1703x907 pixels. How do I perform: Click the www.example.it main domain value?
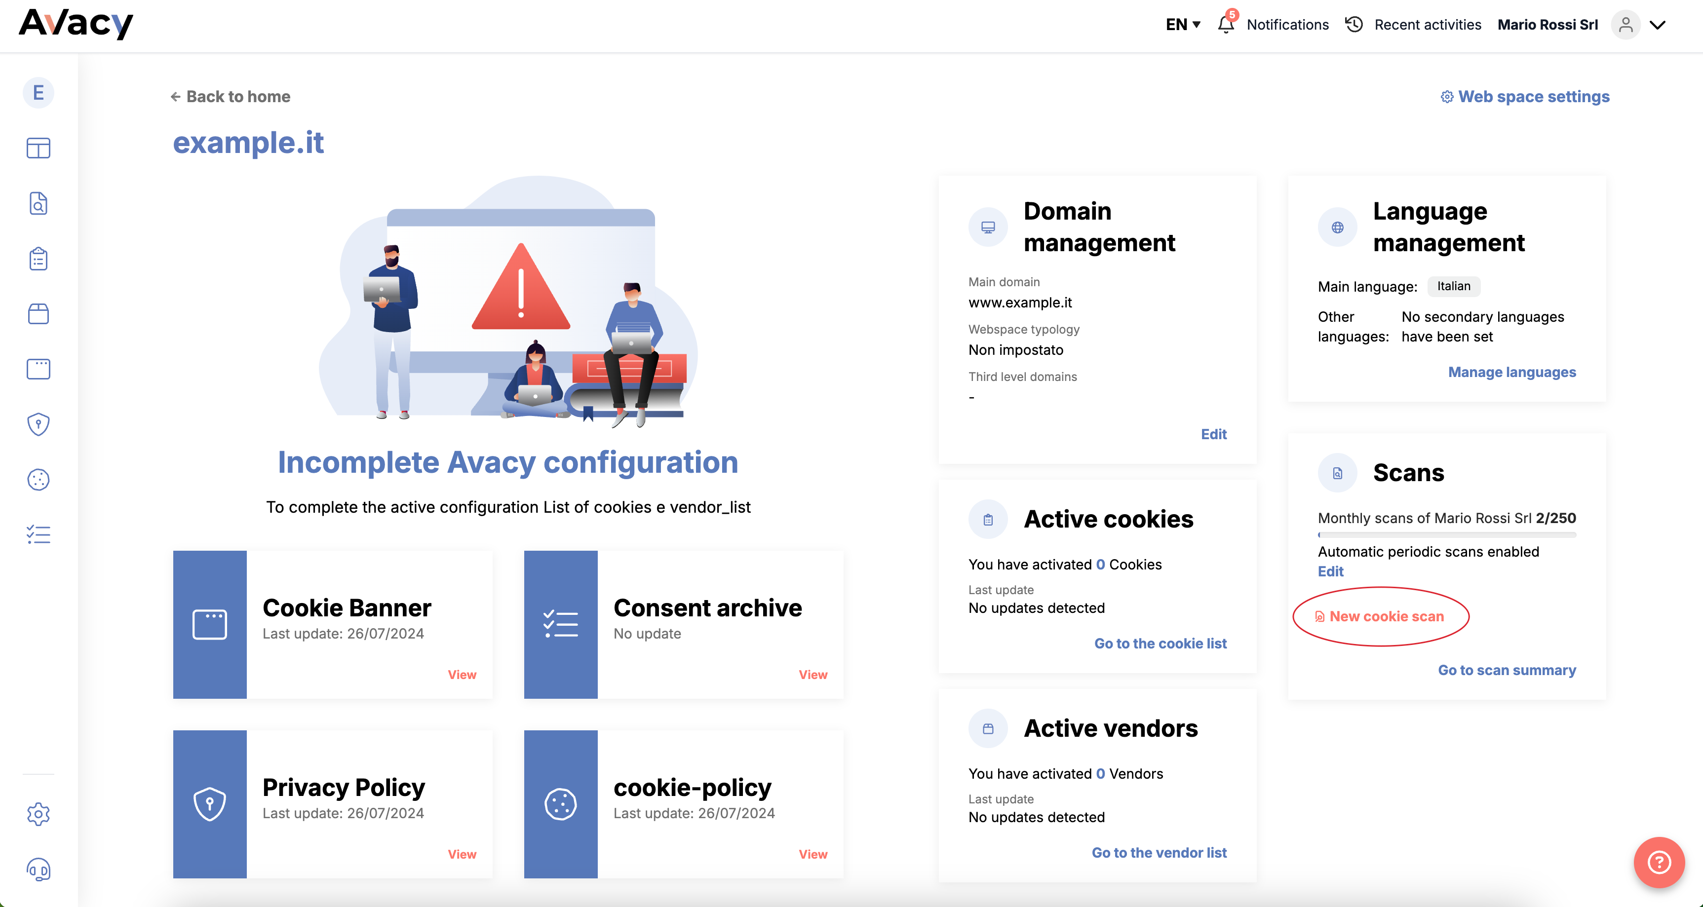pyautogui.click(x=1020, y=303)
